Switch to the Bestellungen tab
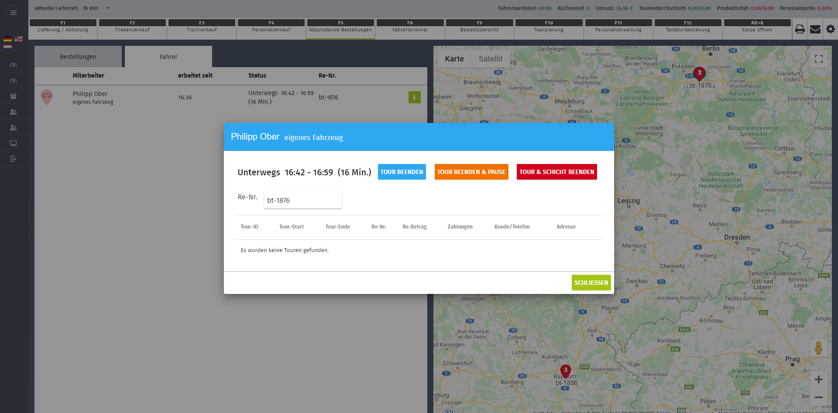This screenshot has height=413, width=838. tap(78, 57)
